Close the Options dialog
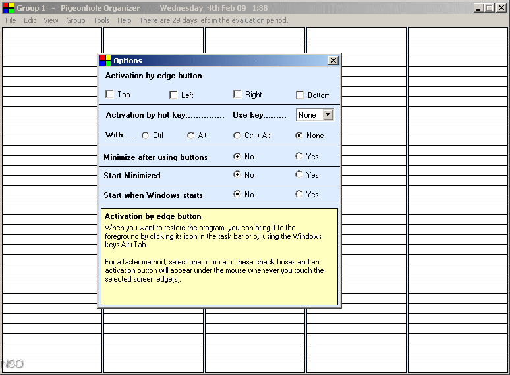 click(333, 61)
